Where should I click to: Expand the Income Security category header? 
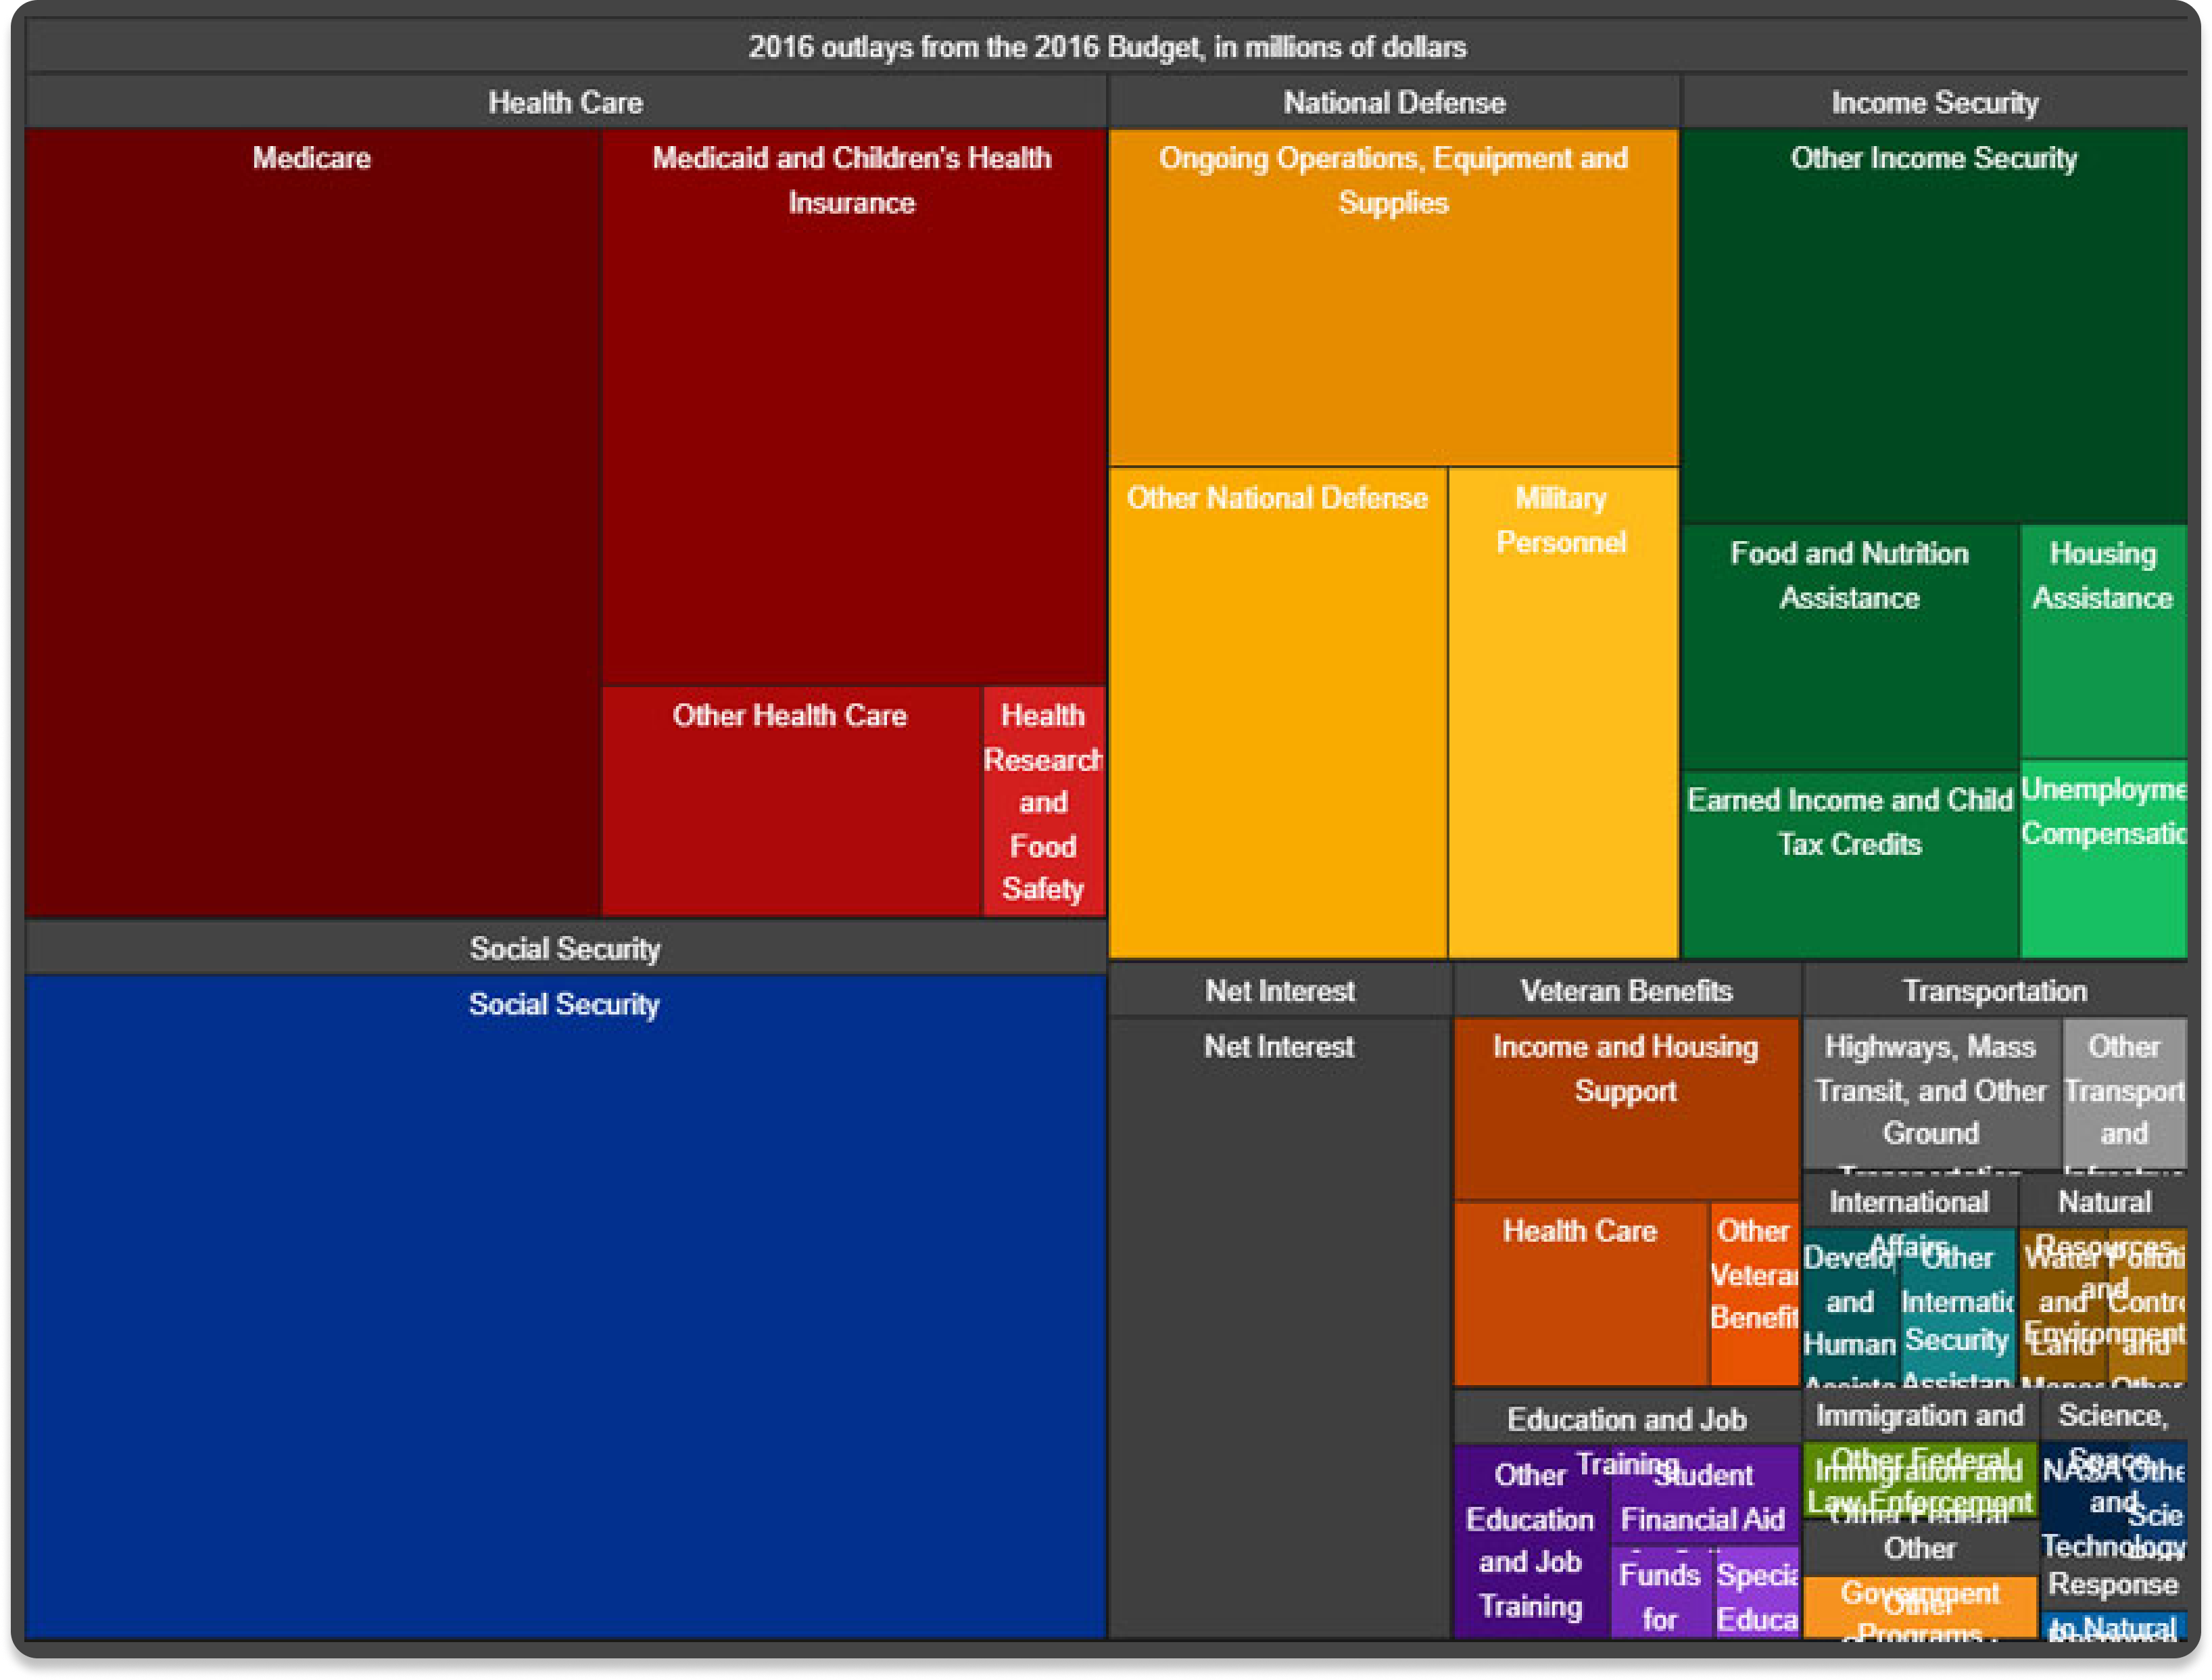[1935, 102]
